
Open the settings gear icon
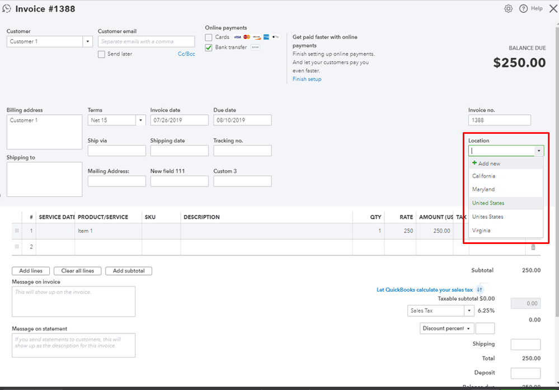pyautogui.click(x=508, y=8)
